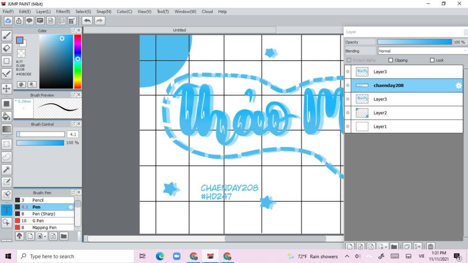Enable the Clipping checkbox
The width and height of the screenshot is (468, 263).
[x=391, y=60]
